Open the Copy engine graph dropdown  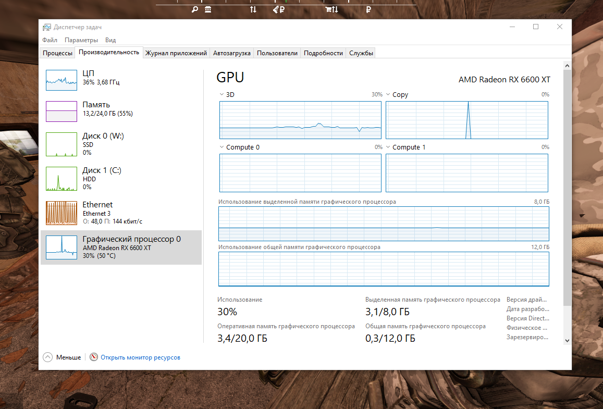click(388, 95)
